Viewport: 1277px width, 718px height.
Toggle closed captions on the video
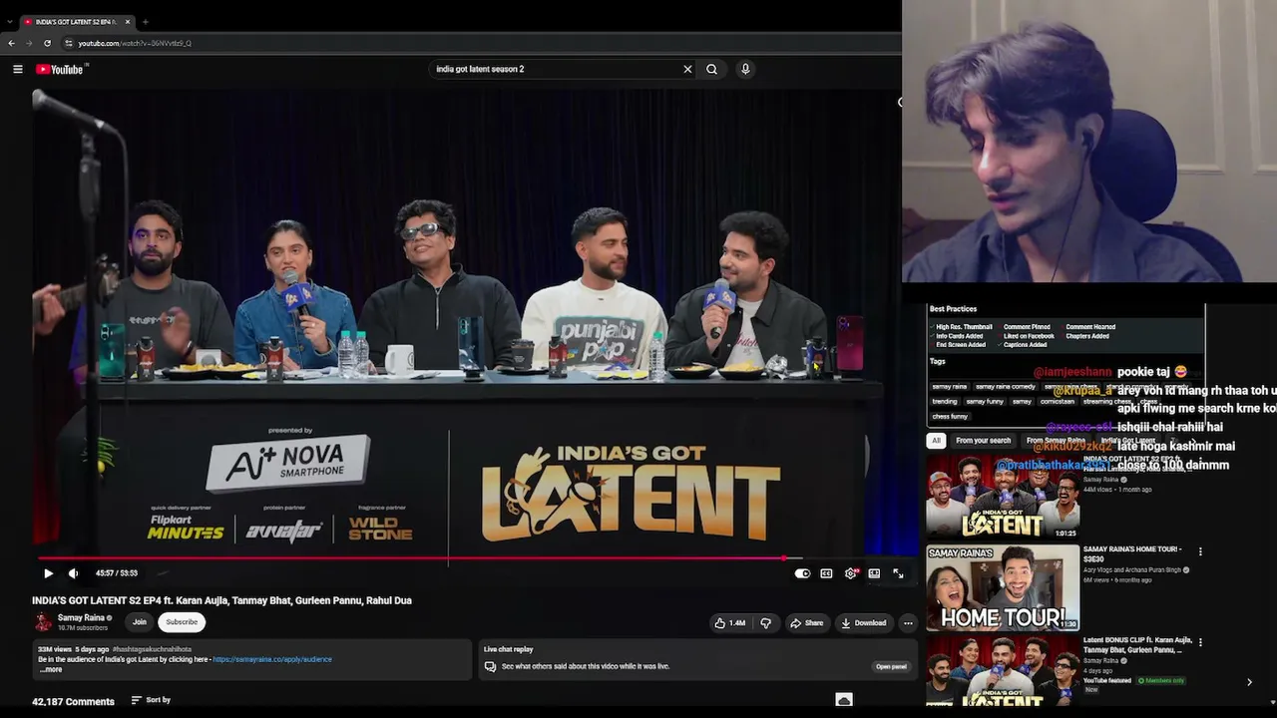pyautogui.click(x=826, y=573)
